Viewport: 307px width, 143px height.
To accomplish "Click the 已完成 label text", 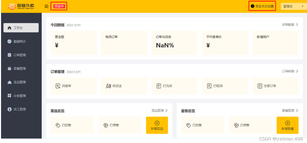I will 167,86.
